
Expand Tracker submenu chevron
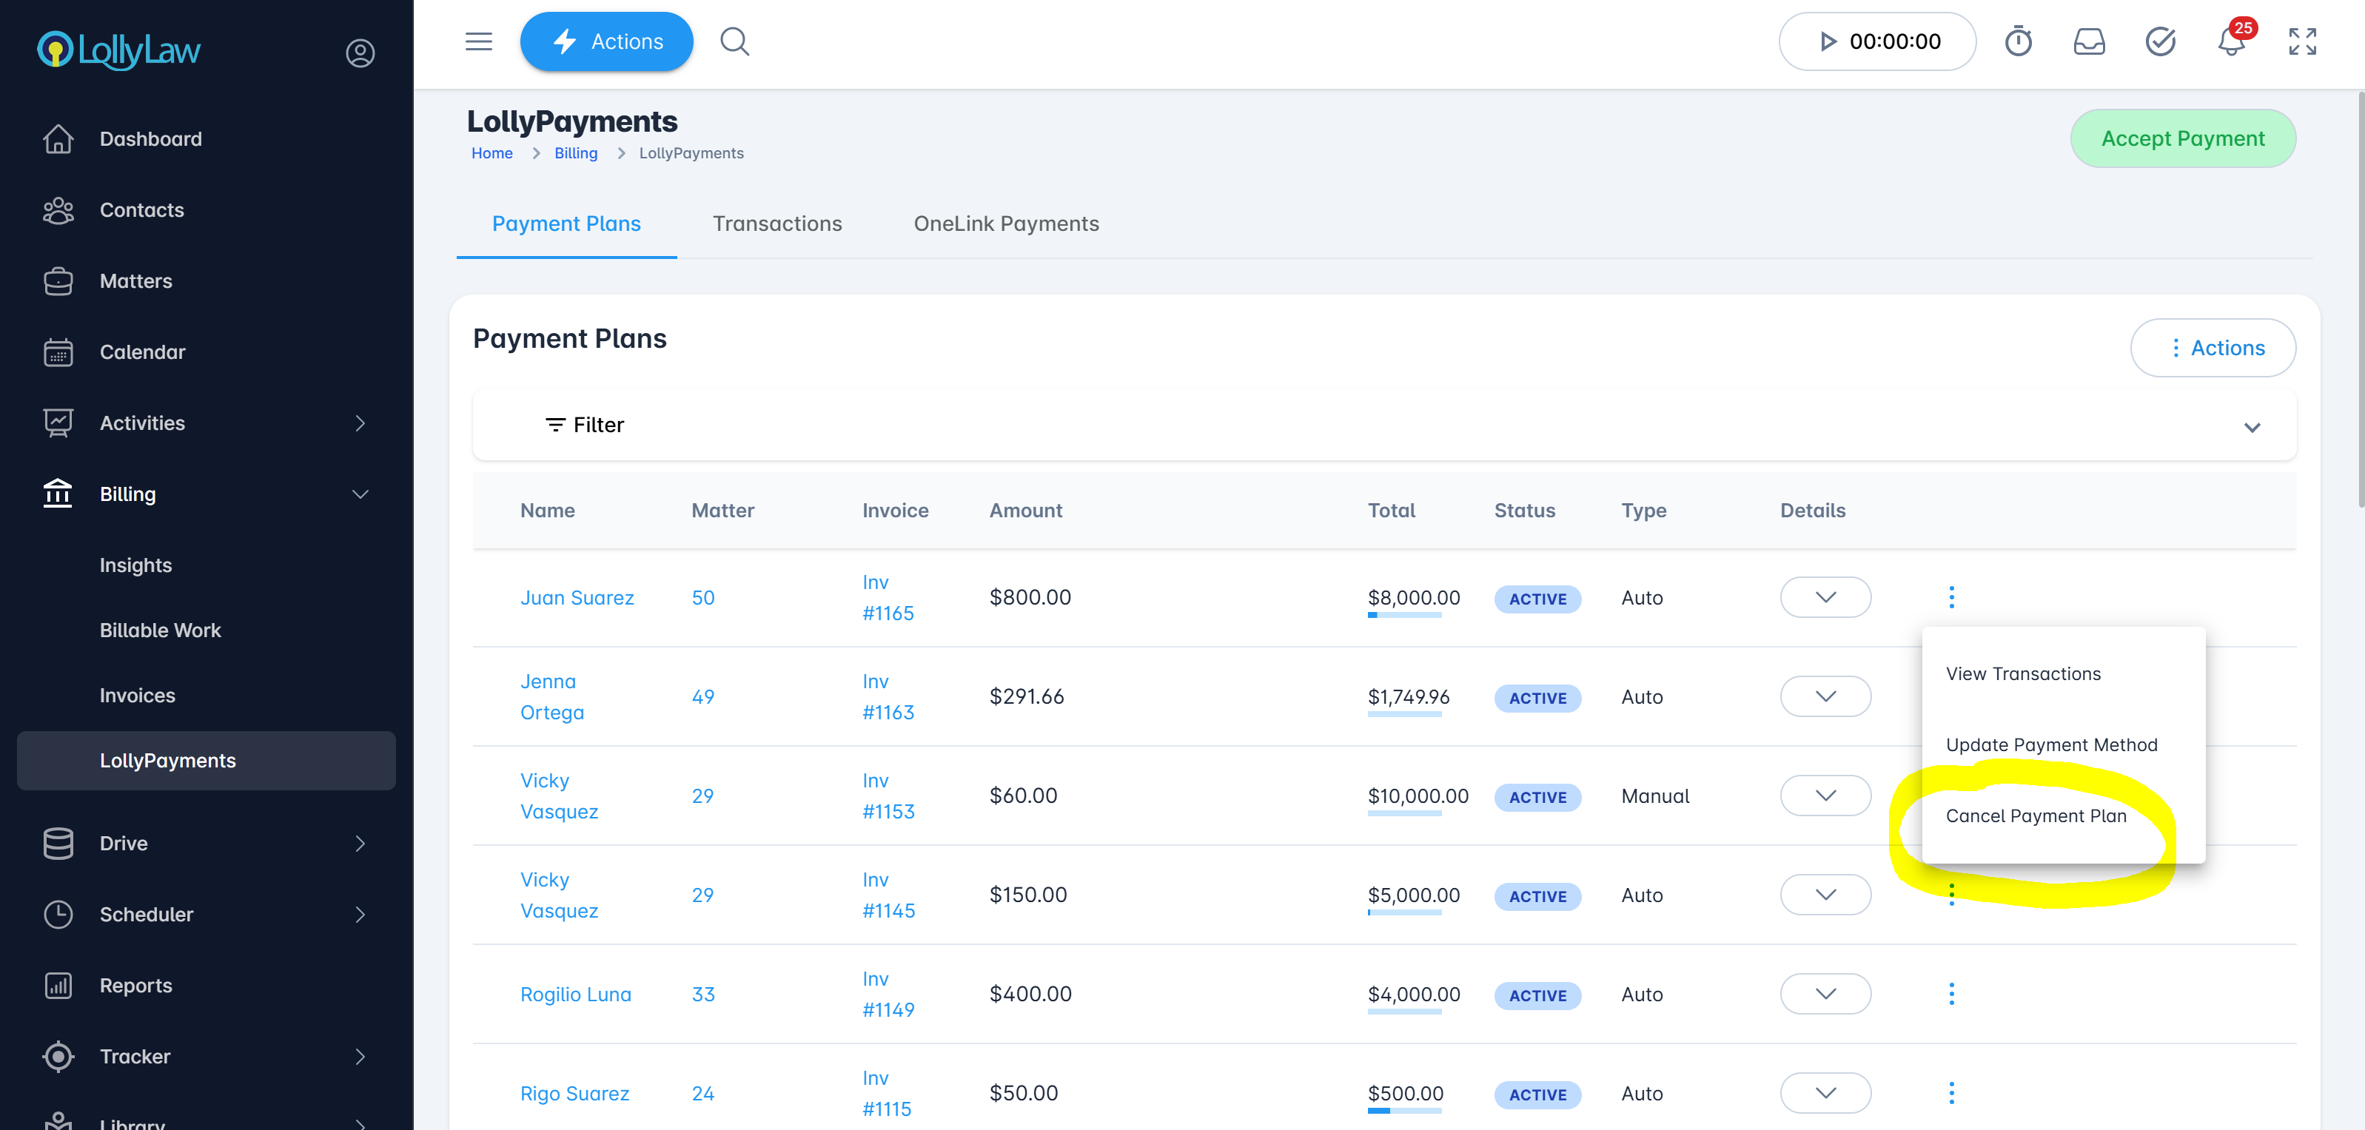pyautogui.click(x=360, y=1057)
